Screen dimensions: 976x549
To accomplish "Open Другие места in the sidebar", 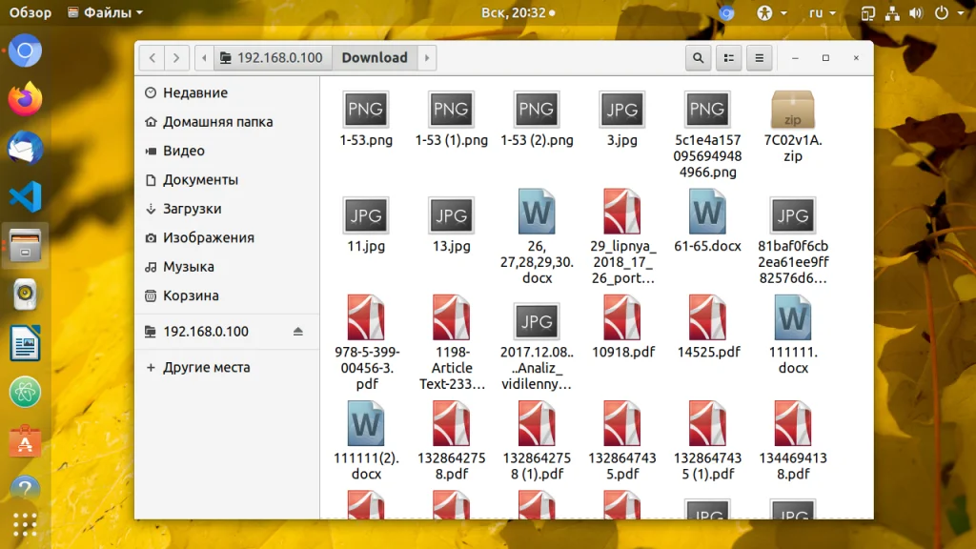I will (x=227, y=367).
